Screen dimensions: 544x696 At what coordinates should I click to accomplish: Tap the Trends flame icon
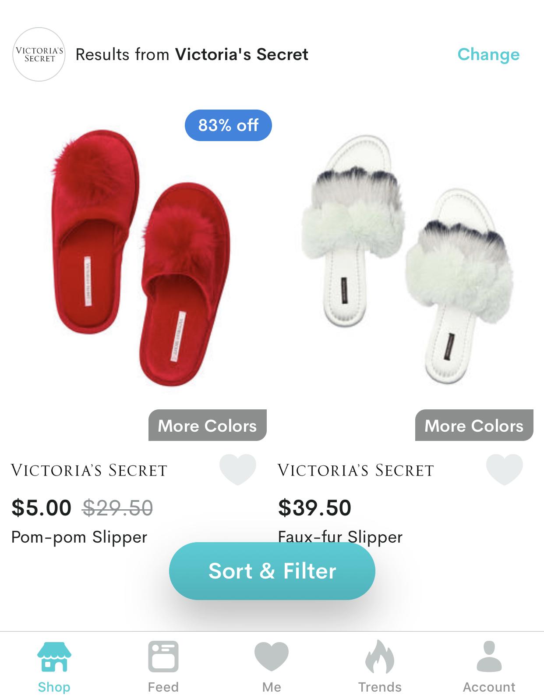point(380,656)
